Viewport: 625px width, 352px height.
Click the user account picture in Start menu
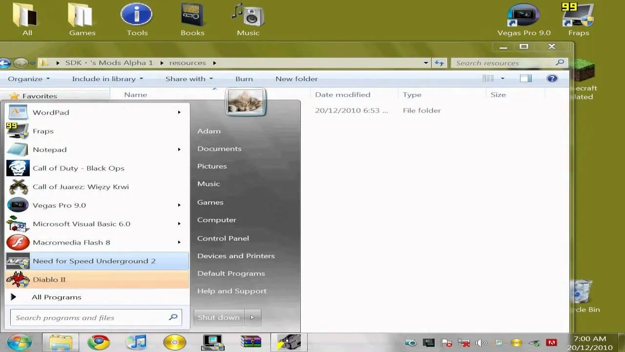(x=246, y=102)
